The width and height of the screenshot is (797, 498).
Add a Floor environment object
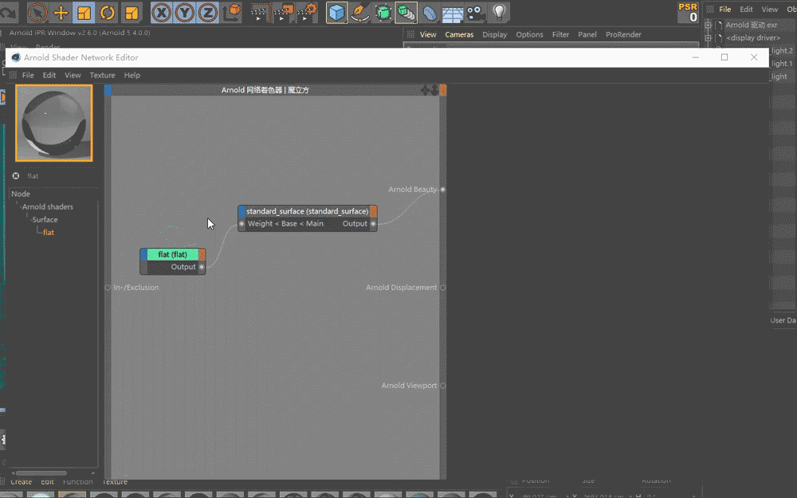(452, 12)
